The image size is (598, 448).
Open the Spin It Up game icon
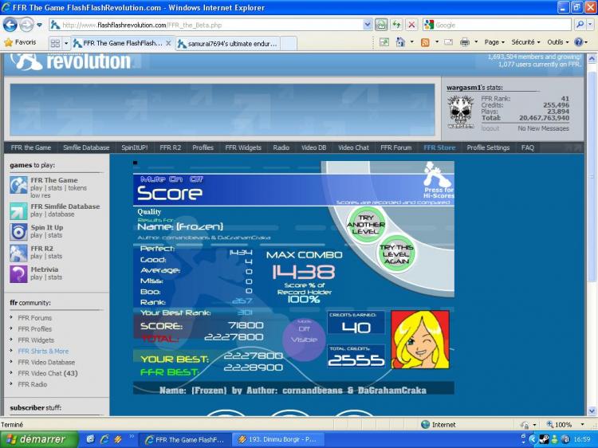point(18,231)
